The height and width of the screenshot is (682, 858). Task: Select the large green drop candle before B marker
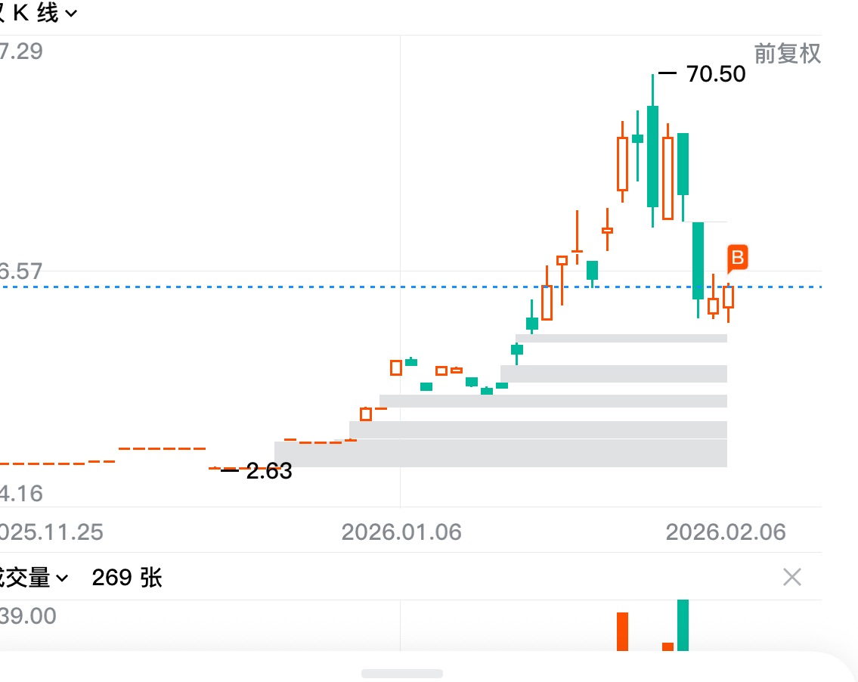pyautogui.click(x=698, y=260)
